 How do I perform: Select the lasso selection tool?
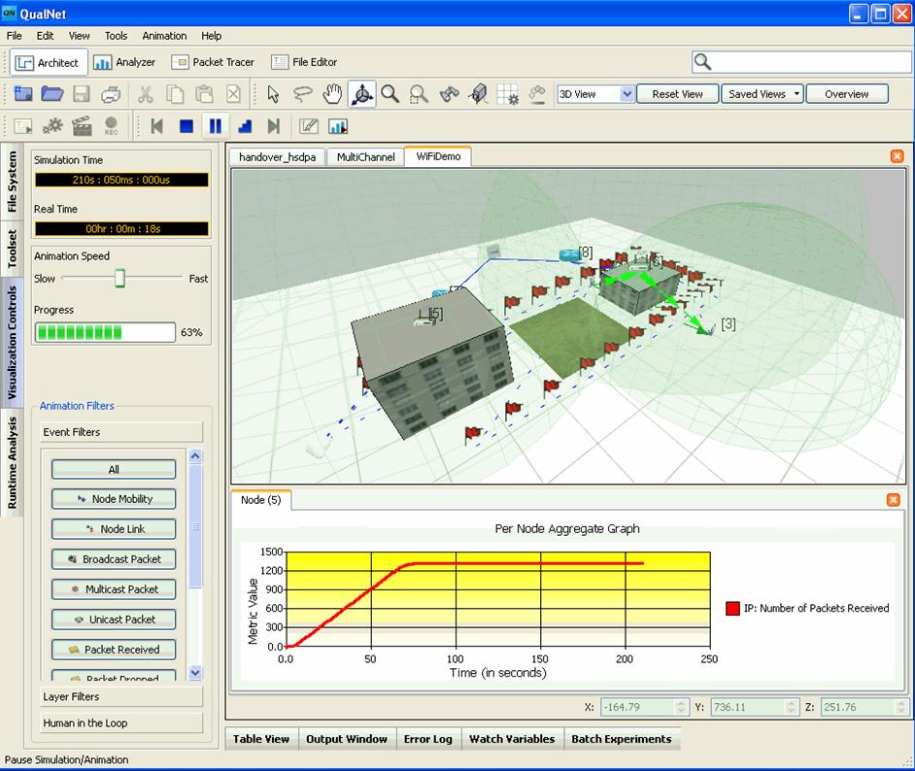tap(302, 94)
